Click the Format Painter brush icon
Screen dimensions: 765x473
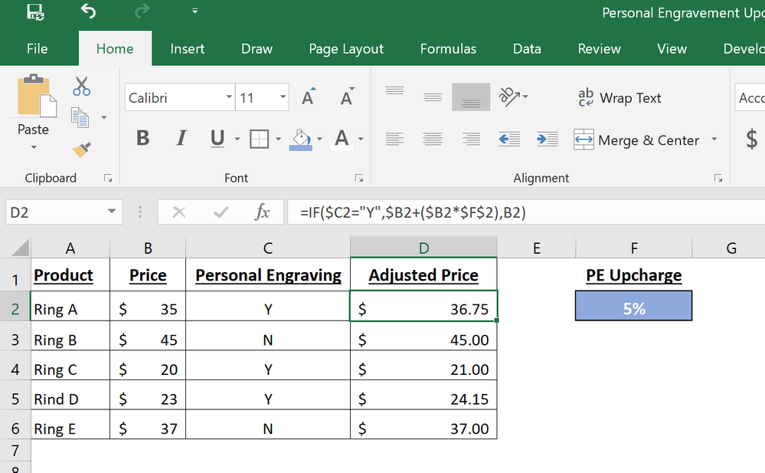pos(81,149)
